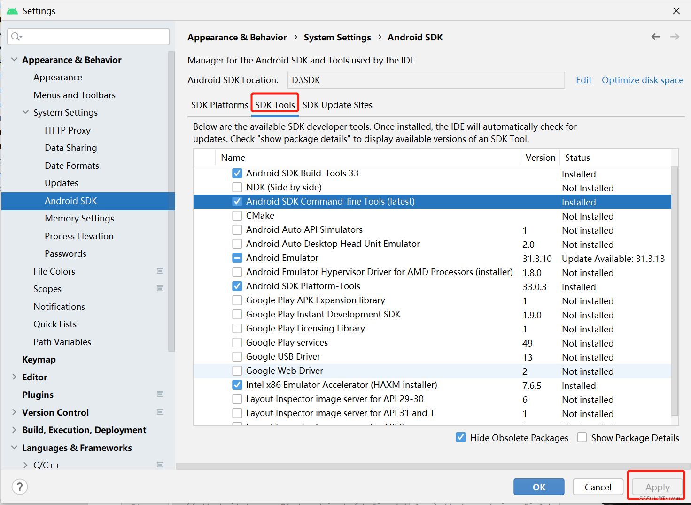
Task: Expand Version Control section
Action: pos(14,412)
